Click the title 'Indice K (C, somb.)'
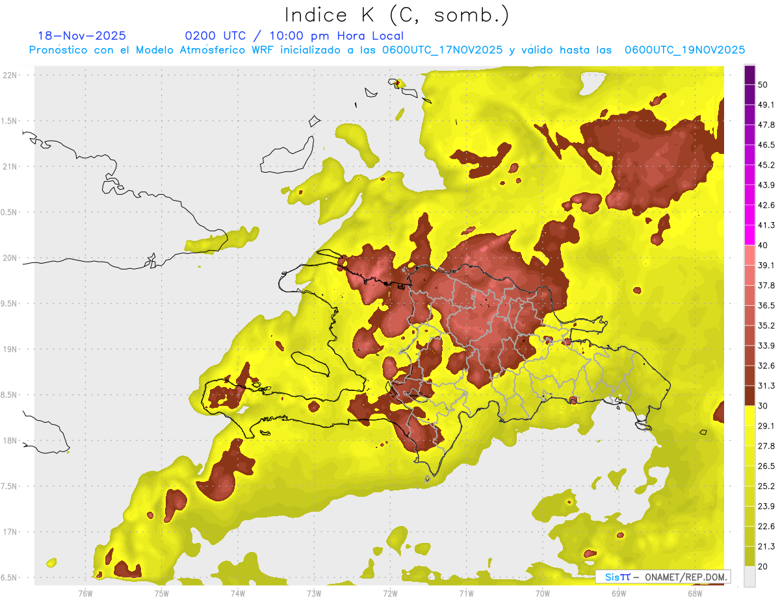The width and height of the screenshot is (780, 602). point(397,14)
